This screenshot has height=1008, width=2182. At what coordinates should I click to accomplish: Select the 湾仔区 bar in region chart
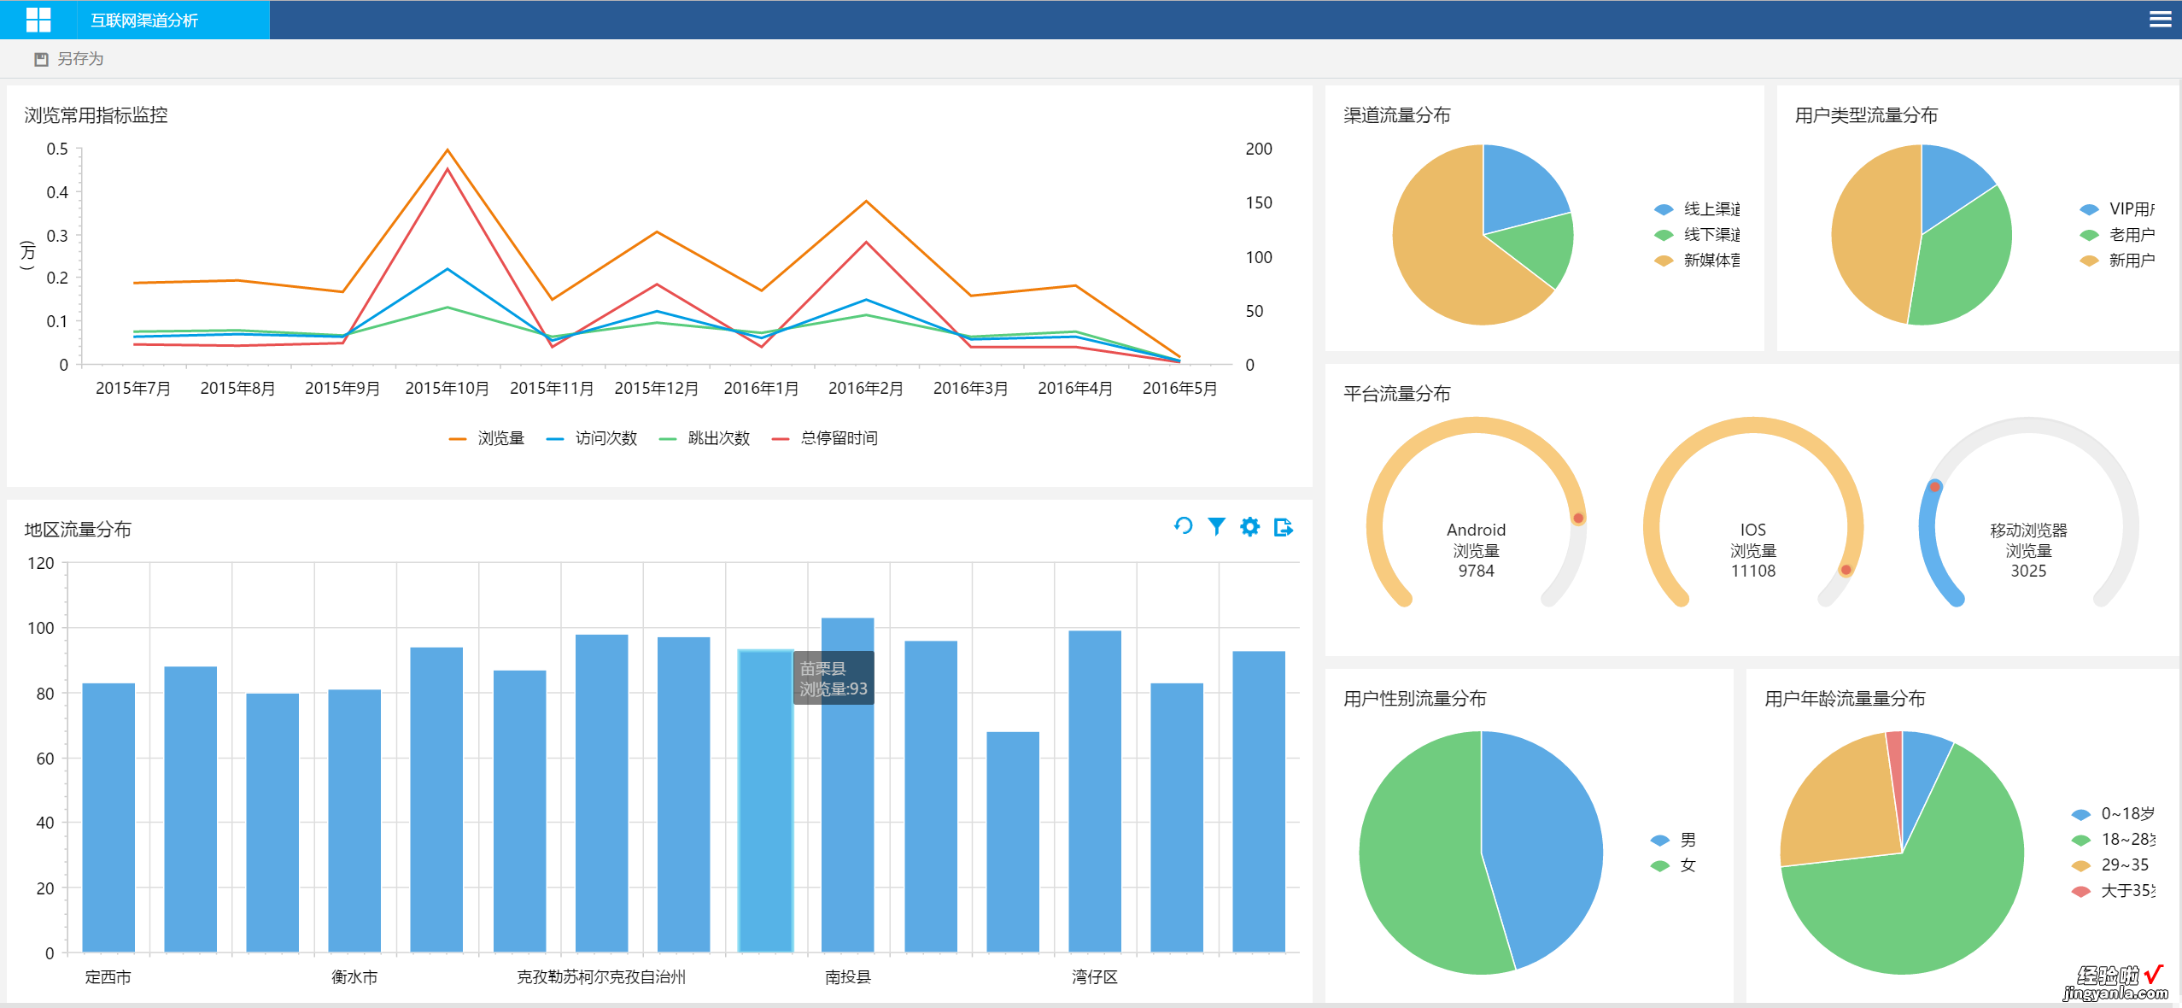pos(1095,791)
